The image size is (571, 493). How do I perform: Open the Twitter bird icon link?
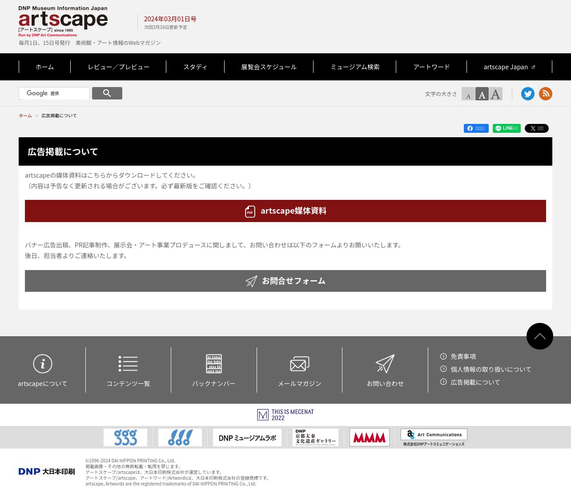coord(528,94)
